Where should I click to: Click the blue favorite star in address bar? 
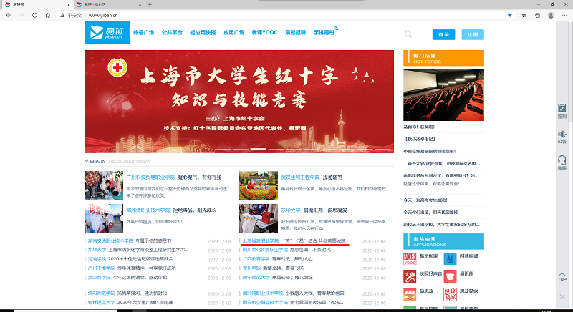(509, 15)
